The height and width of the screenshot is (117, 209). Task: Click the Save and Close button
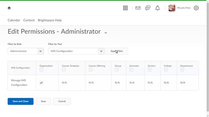(x=21, y=101)
